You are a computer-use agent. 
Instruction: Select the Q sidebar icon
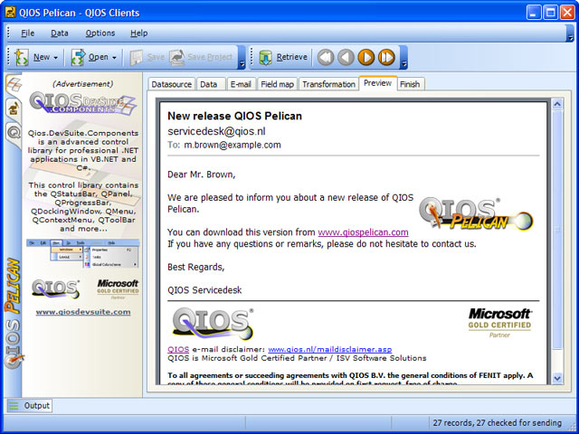[14, 132]
